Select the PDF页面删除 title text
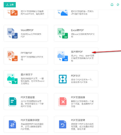The height and width of the screenshot is (135, 121). (78, 97)
